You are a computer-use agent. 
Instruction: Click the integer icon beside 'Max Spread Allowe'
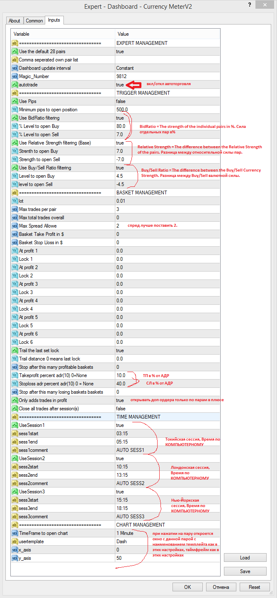pyautogui.click(x=15, y=226)
